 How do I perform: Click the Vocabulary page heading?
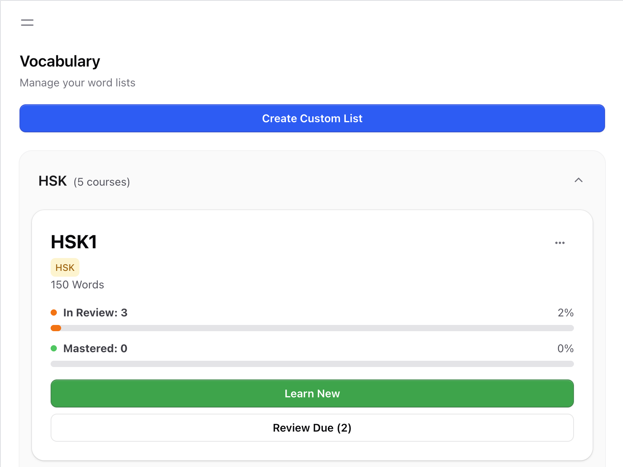click(60, 61)
